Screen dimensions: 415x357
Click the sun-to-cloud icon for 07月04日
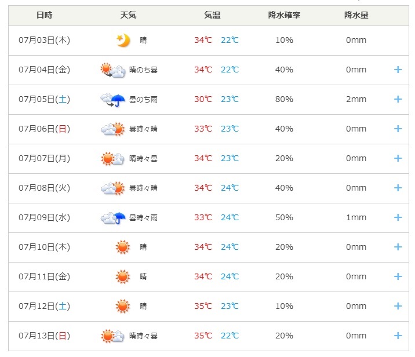click(113, 70)
